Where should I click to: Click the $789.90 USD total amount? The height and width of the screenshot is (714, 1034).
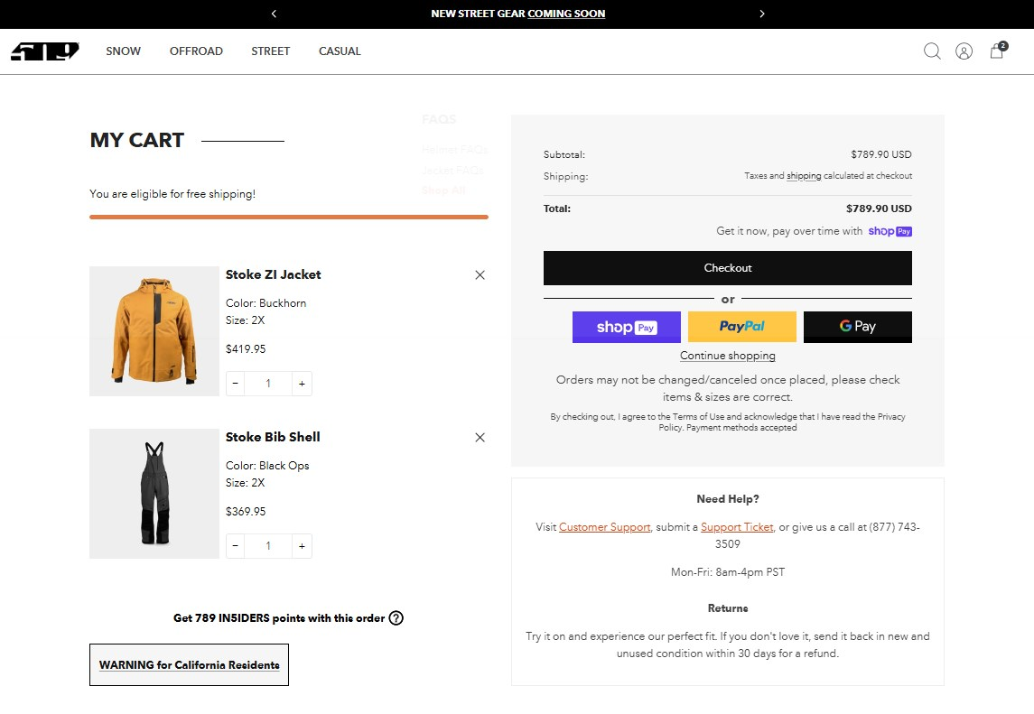pyautogui.click(x=879, y=209)
